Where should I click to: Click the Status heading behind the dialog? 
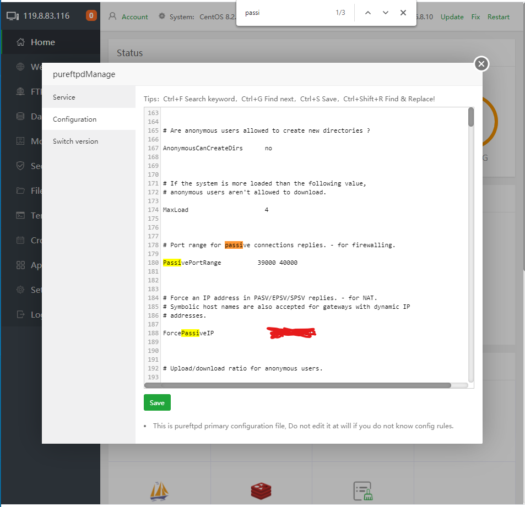click(129, 53)
